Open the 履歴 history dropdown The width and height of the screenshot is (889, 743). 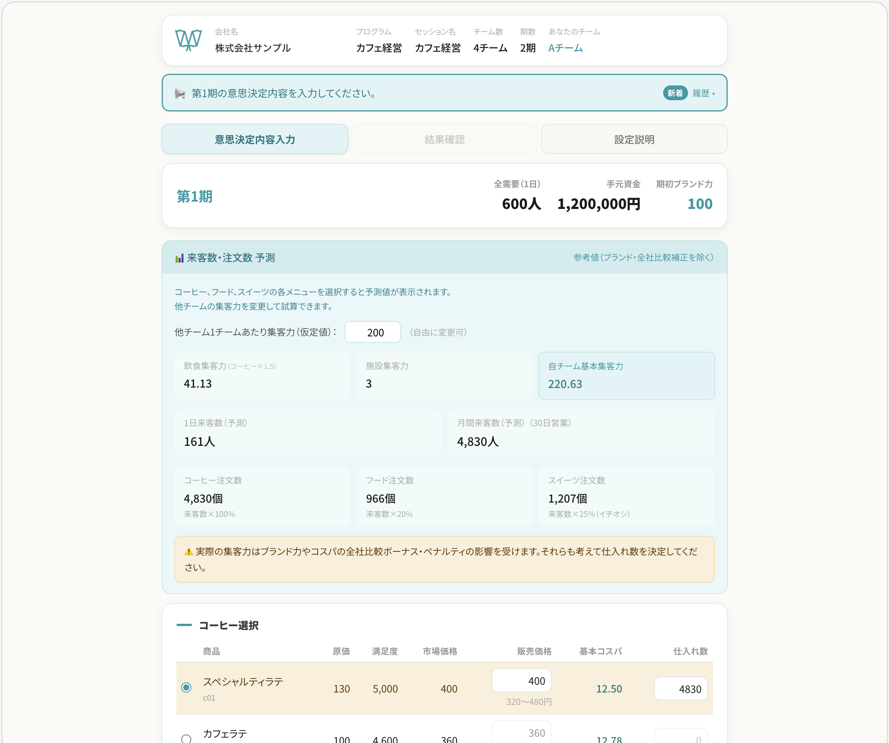704,93
